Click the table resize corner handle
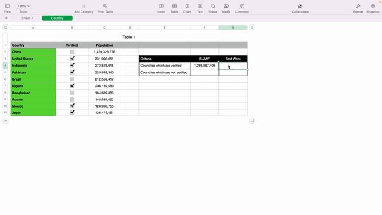The height and width of the screenshot is (215, 382). (x=252, y=121)
